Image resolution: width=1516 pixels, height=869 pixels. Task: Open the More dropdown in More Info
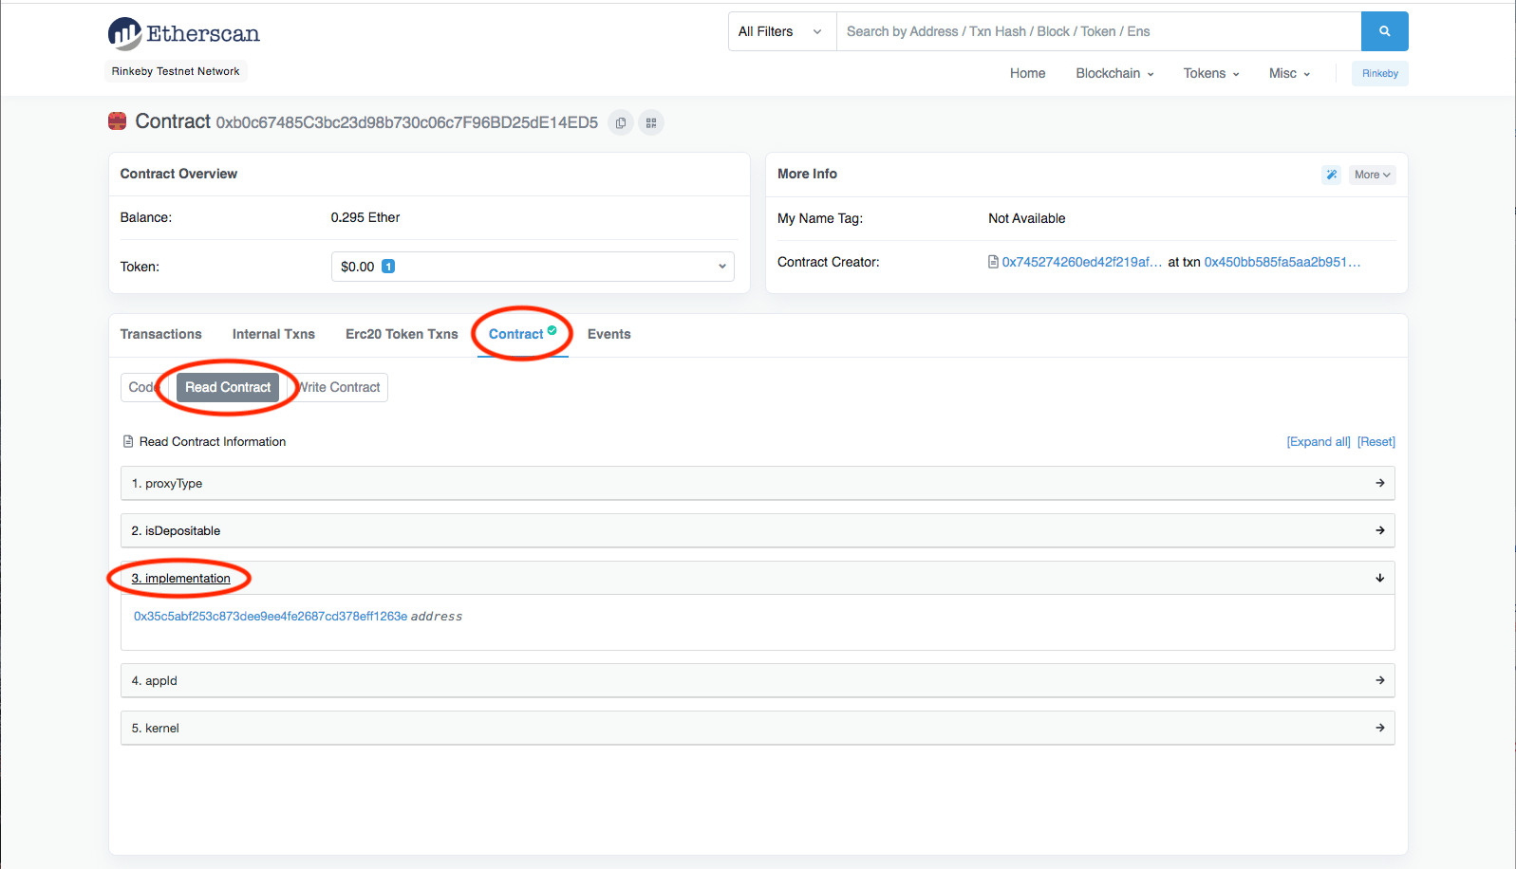point(1373,175)
